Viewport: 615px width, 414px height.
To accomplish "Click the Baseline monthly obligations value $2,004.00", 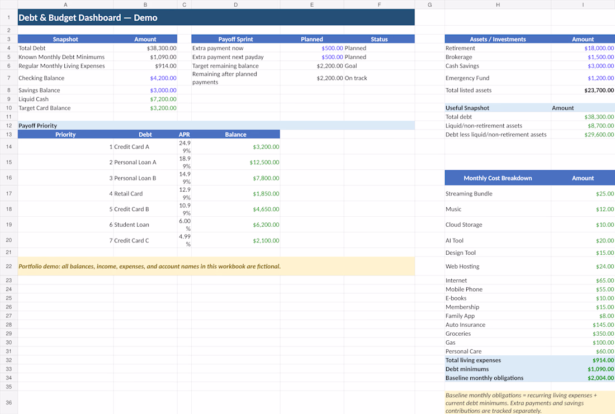I will pyautogui.click(x=600, y=378).
